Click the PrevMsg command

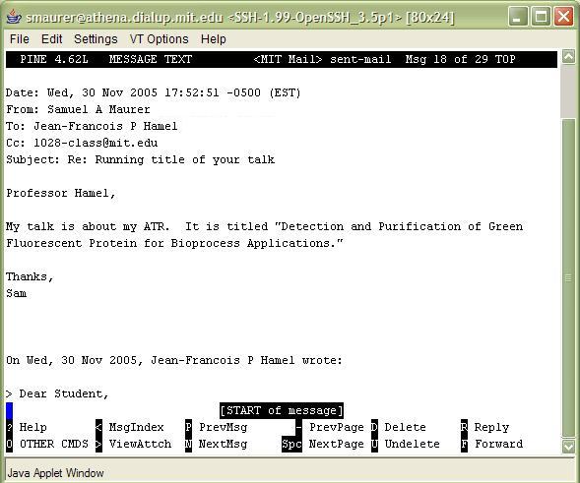pyautogui.click(x=224, y=427)
